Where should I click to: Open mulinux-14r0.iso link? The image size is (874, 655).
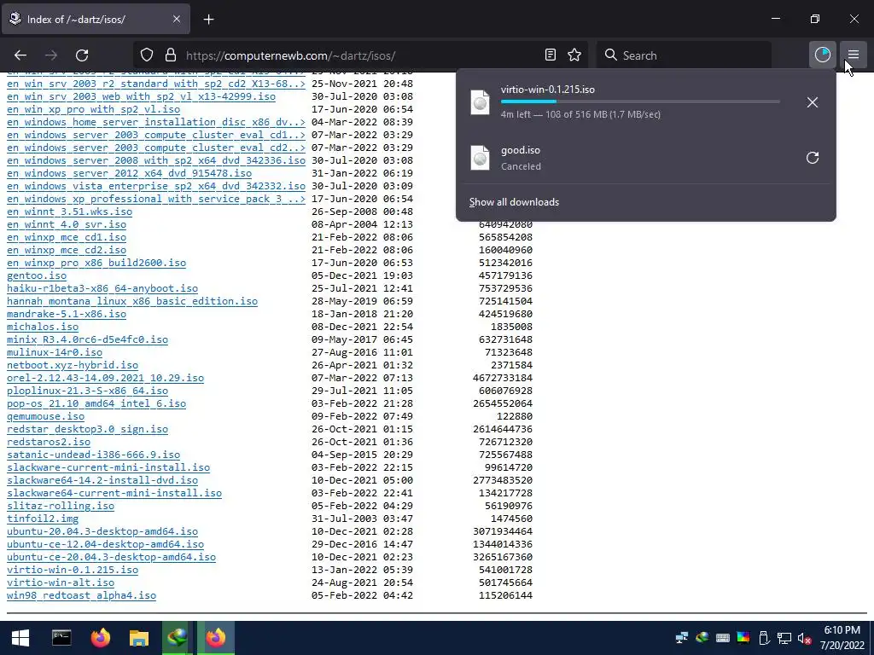click(54, 352)
